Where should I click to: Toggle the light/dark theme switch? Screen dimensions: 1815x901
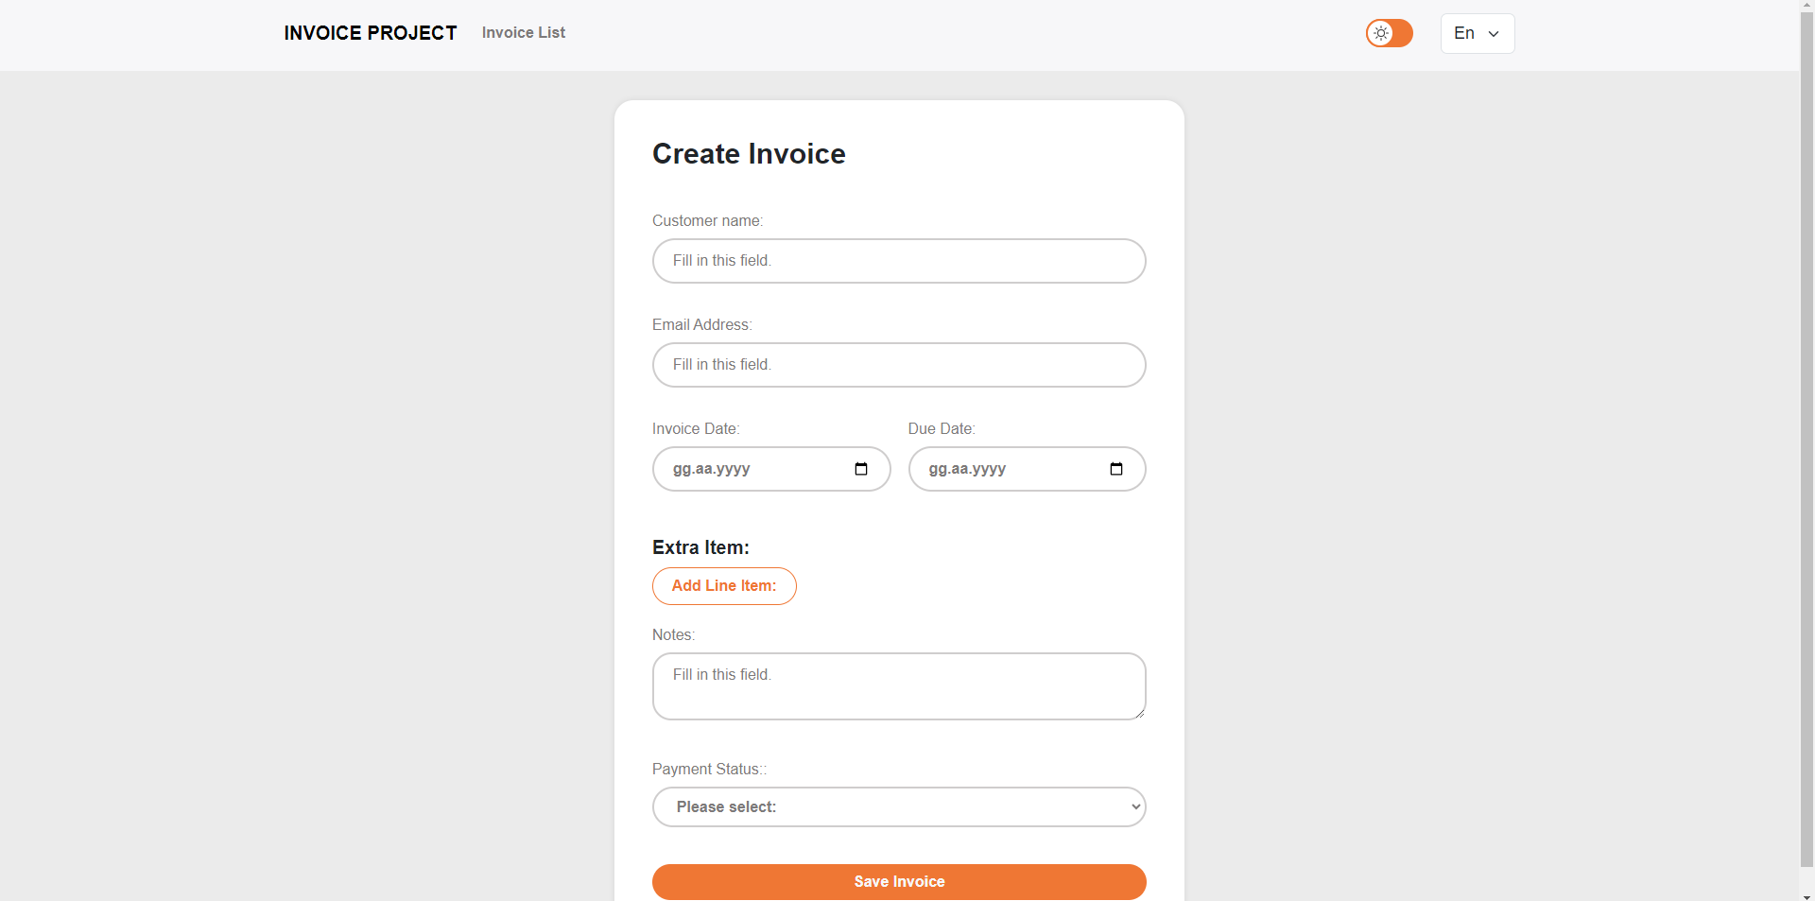point(1389,33)
